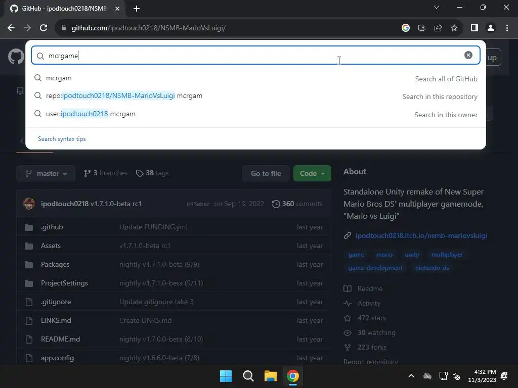Open the Chrome three-dot menu
The height and width of the screenshot is (388, 518).
coord(507,28)
